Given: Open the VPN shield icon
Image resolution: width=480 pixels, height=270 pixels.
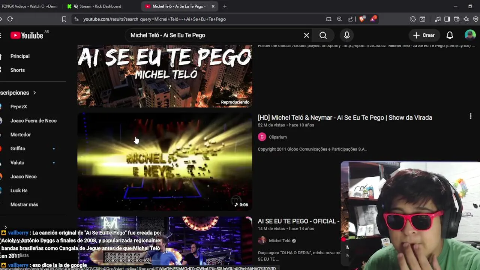Looking at the screenshot, I should coord(476,19).
